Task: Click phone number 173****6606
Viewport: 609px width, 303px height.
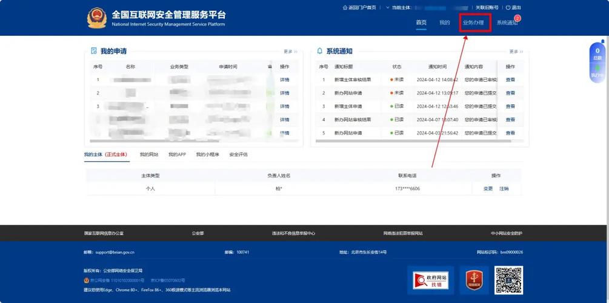Action: point(407,188)
